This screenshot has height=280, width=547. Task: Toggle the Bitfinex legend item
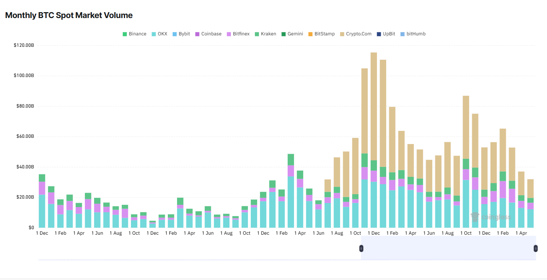tap(238, 34)
